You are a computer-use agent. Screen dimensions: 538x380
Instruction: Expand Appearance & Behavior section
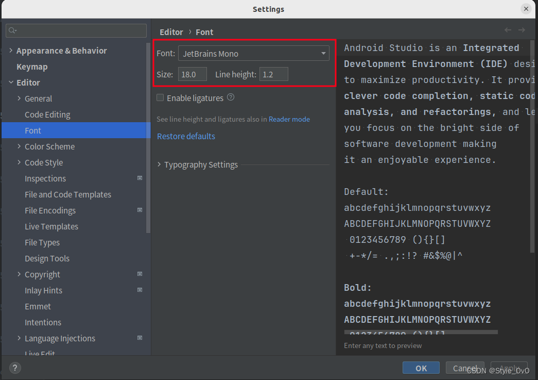click(x=11, y=51)
